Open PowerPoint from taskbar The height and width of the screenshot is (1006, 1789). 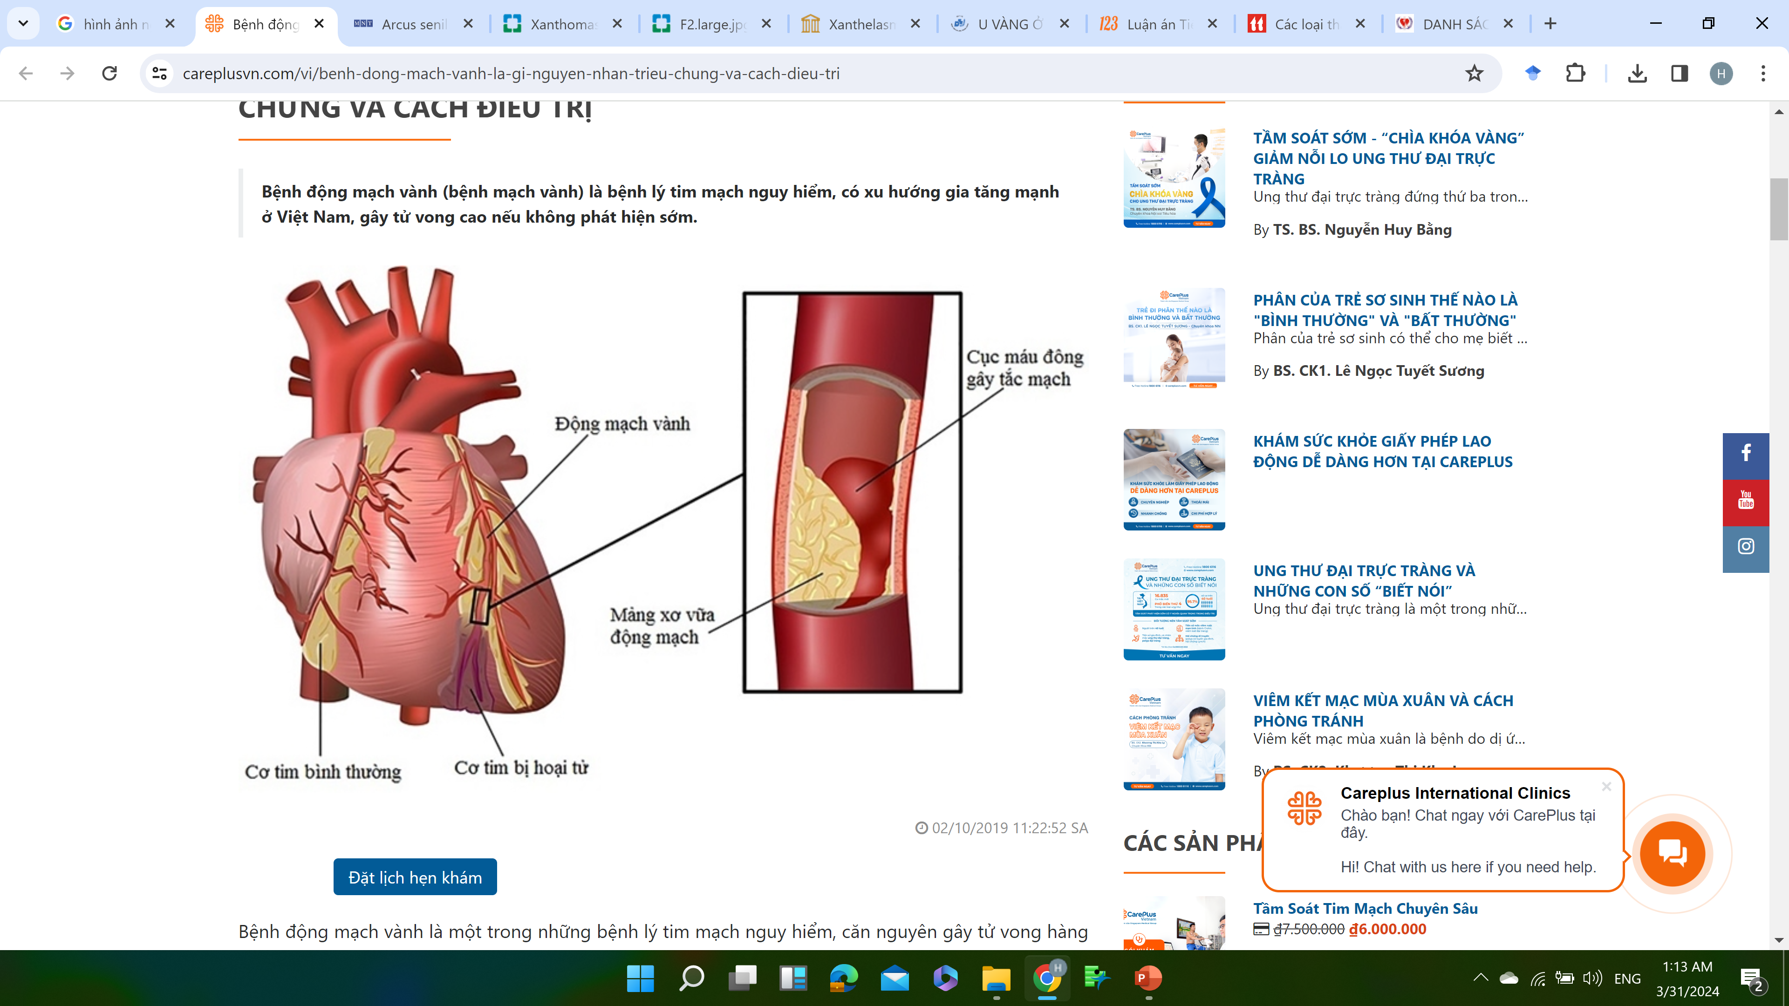(1148, 979)
